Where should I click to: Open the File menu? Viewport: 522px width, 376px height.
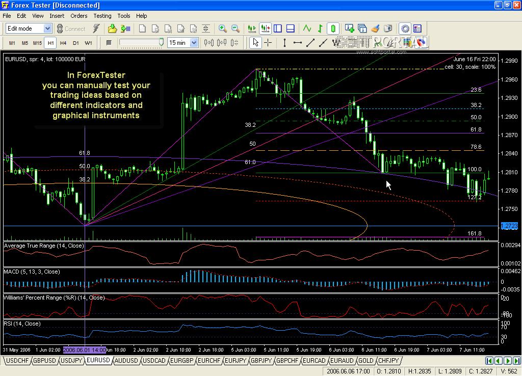coord(7,16)
